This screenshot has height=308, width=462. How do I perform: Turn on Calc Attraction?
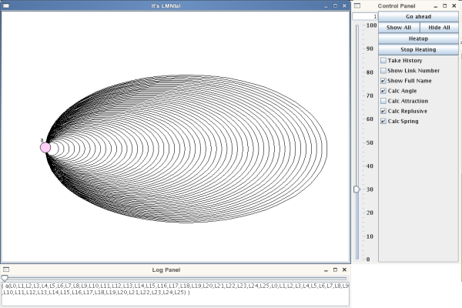[x=383, y=101]
